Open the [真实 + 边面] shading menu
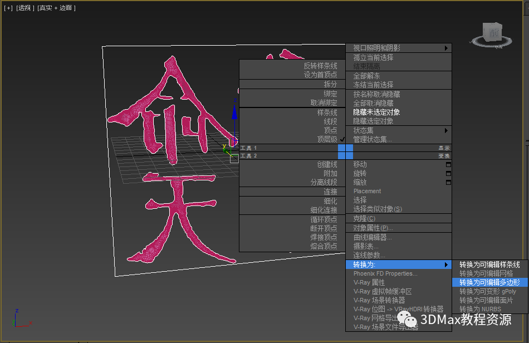 [x=57, y=8]
